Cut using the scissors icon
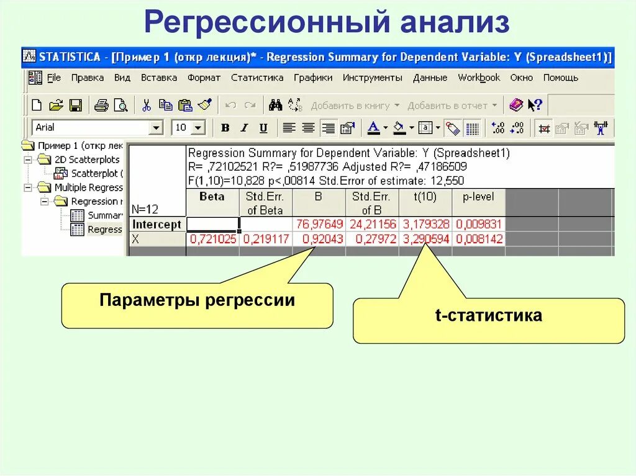 [x=147, y=106]
